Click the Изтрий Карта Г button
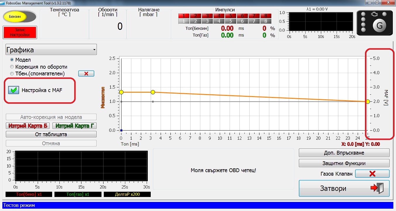This screenshot has height=211, width=396. 74,126
